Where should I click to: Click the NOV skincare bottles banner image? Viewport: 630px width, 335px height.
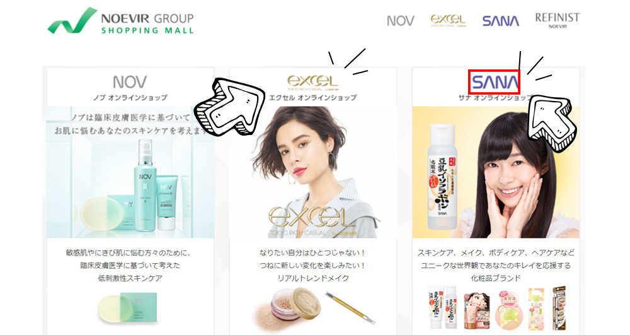tap(130, 172)
